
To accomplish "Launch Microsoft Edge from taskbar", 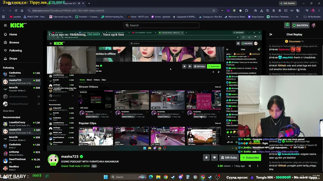I will point(151,177).
